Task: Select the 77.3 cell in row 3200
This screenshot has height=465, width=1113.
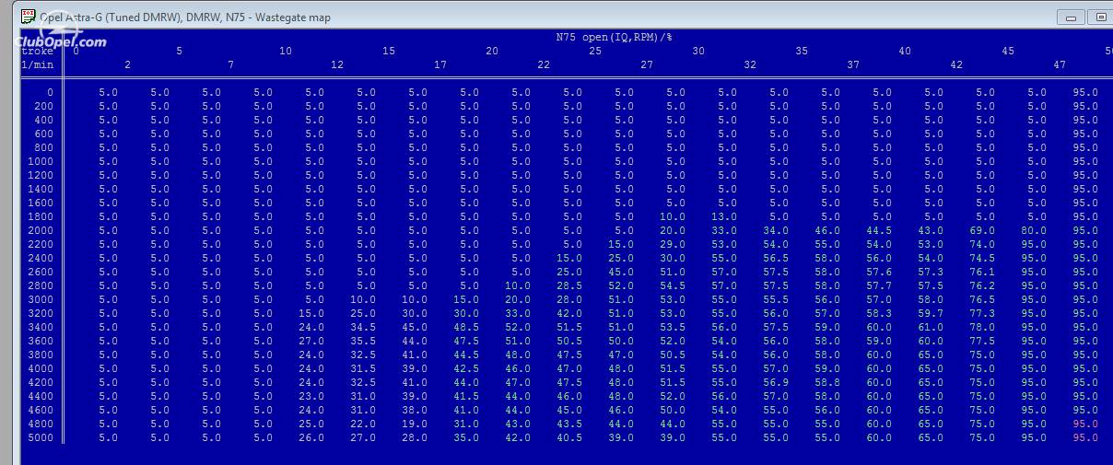Action: click(982, 314)
